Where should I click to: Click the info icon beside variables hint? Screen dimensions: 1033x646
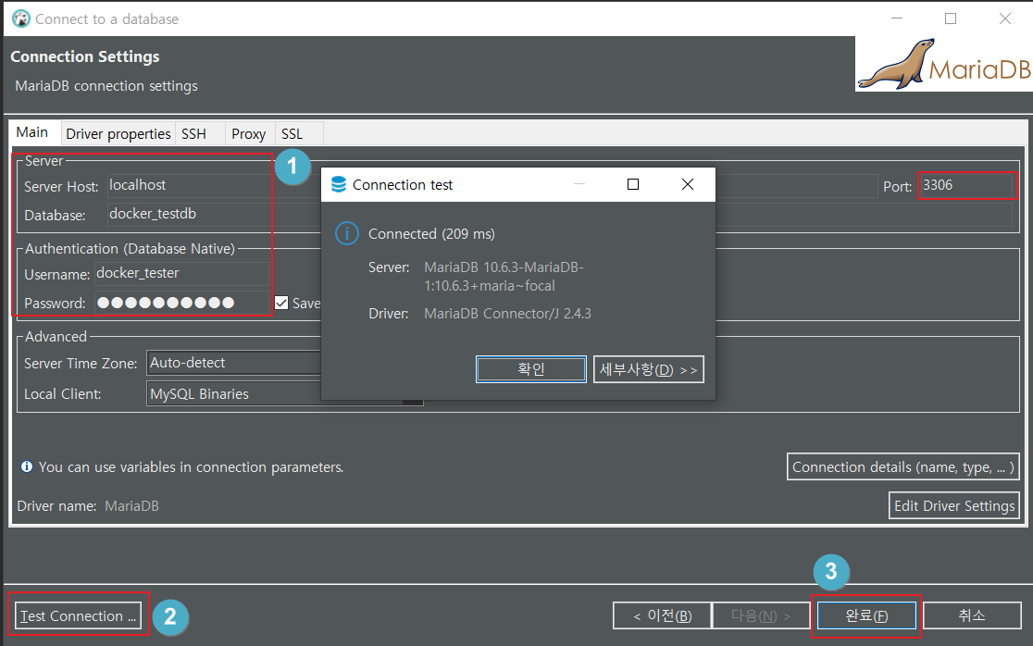click(27, 466)
